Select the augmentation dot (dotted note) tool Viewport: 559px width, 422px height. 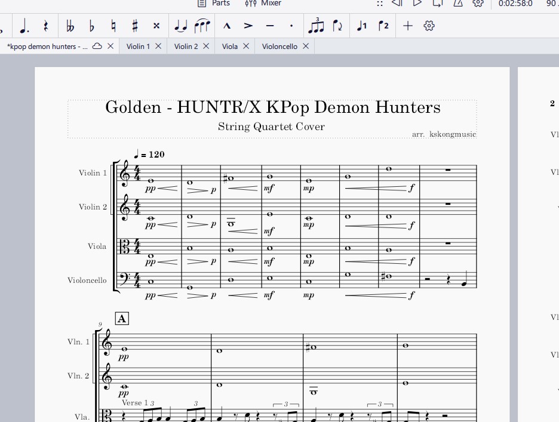pos(24,26)
